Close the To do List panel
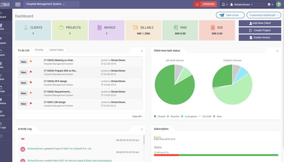Image resolution: width=284 pixels, height=162 pixels. (x=142, y=51)
